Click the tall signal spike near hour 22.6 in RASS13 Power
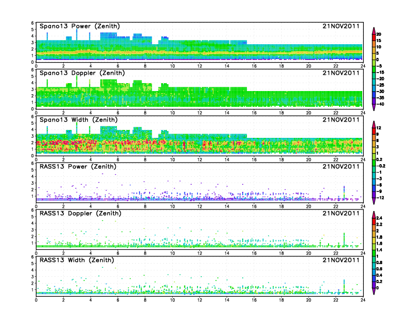The image size is (417, 322). (x=344, y=193)
